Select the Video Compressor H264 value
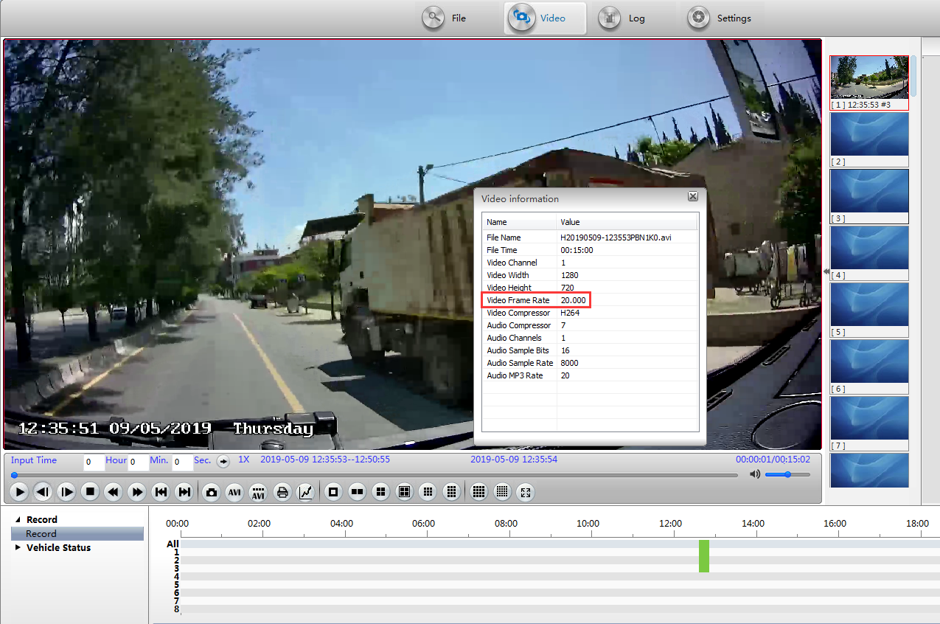 pos(570,313)
